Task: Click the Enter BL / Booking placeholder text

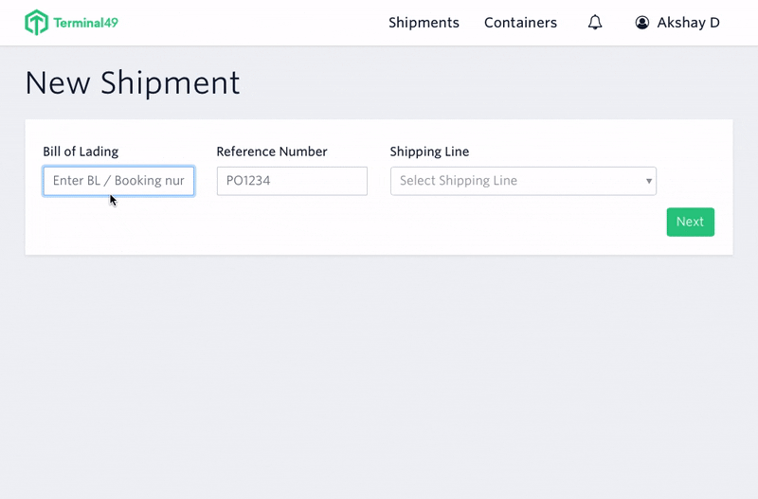Action: pos(118,181)
